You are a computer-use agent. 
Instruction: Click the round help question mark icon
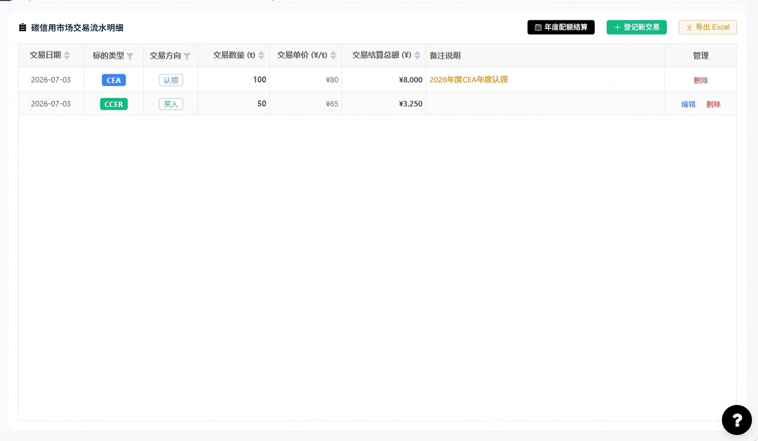(736, 419)
